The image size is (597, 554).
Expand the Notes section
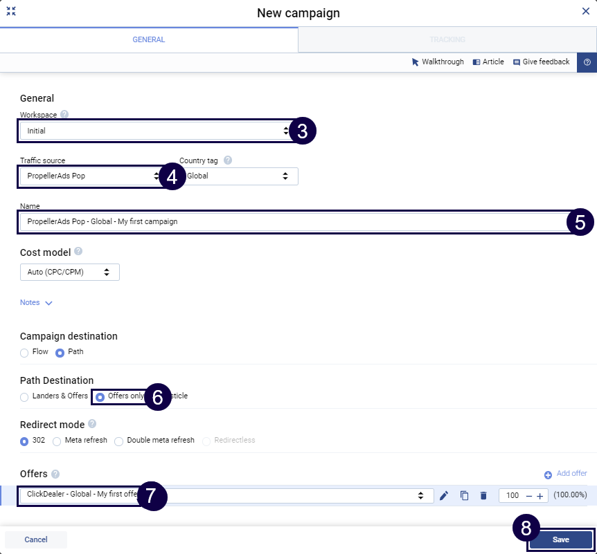click(x=36, y=302)
